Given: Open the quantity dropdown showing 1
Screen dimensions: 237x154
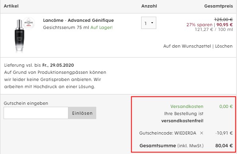Looking at the screenshot, I should click(149, 23).
